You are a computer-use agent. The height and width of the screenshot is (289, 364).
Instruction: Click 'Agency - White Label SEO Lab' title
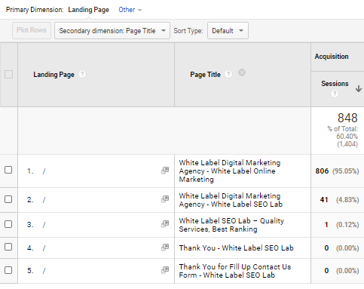point(231,200)
